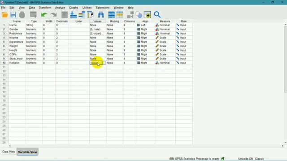Click the Input role icon for Religion row
Viewport: 287px width, 161px height.
178,63
